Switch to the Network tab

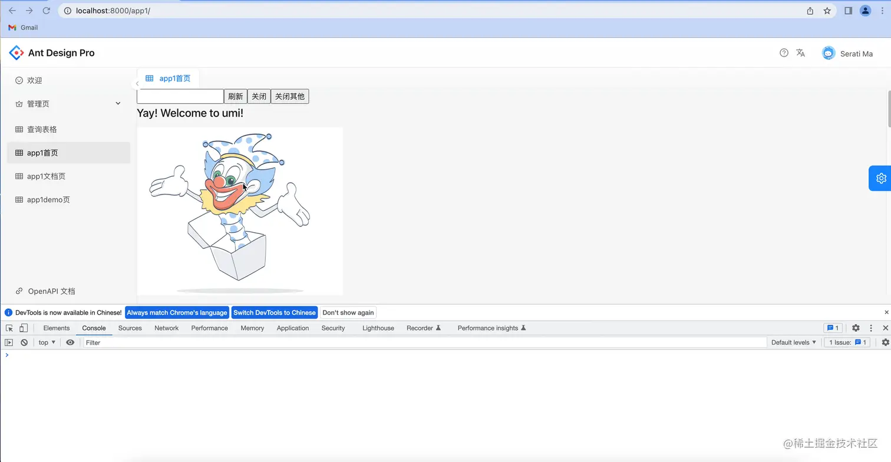[x=166, y=328]
